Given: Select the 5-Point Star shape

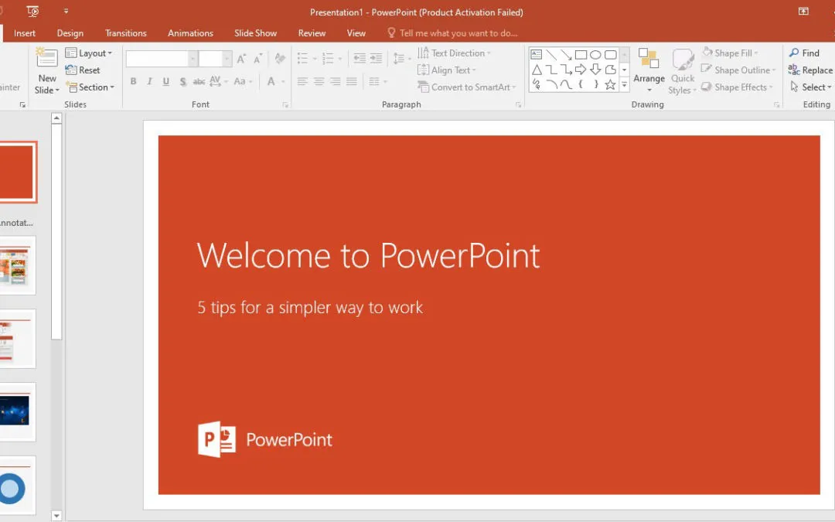Looking at the screenshot, I should click(610, 84).
